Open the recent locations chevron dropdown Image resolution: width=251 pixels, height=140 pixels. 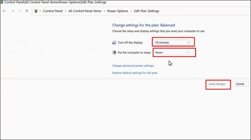pyautogui.click(x=20, y=11)
